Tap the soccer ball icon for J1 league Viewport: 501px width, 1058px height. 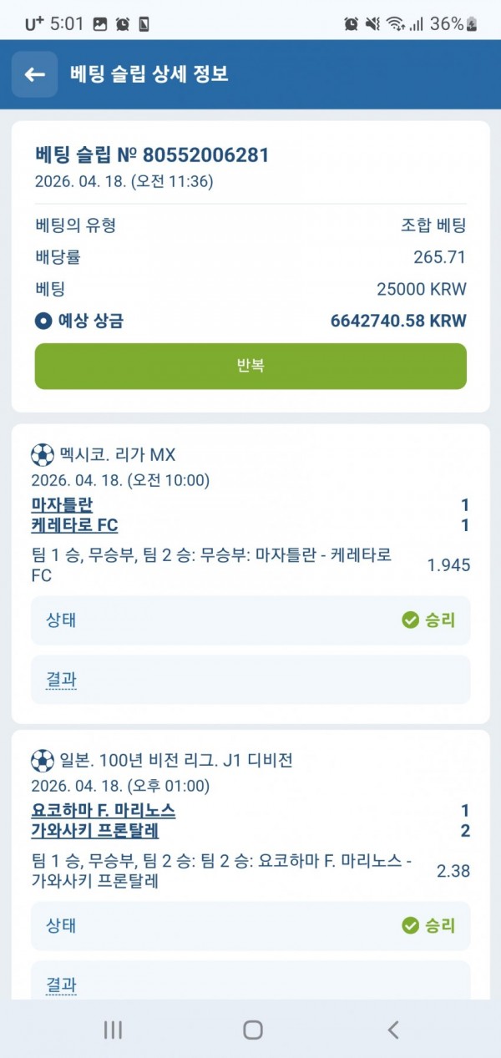42,761
